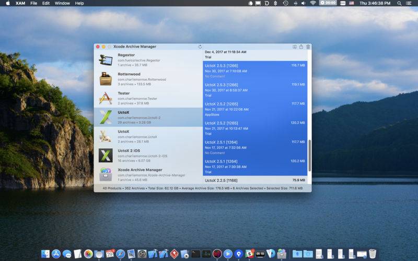Select the Xcode Archive Manager product row

point(148,174)
